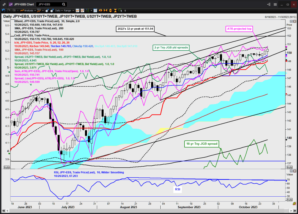This screenshot has height=214, width=298.
Task: Click the scroll-to-start double arrow at bottom left
Action: [3, 210]
